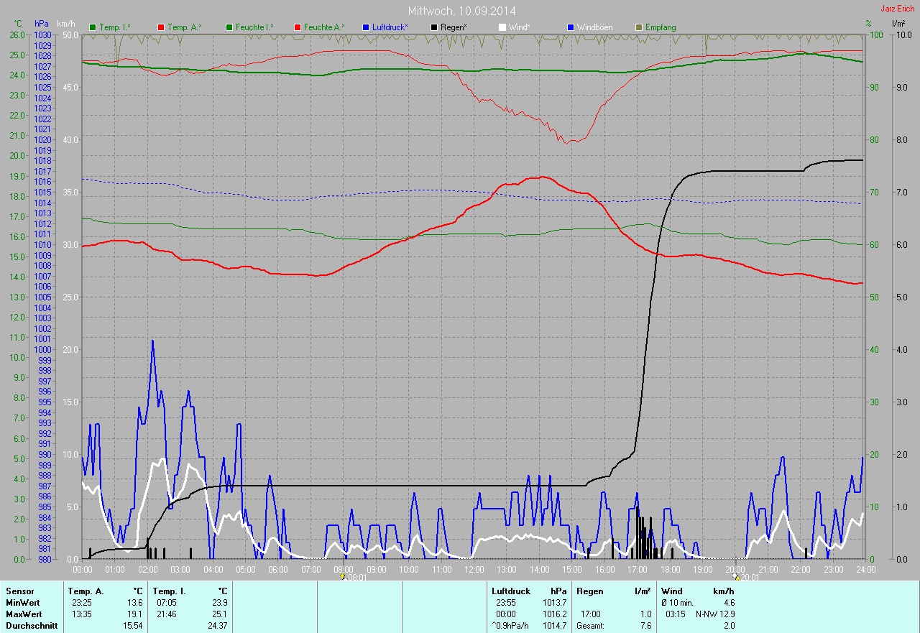Click the wind direction value "N-NW 12.9"
Image resolution: width=920 pixels, height=633 pixels.
[715, 614]
